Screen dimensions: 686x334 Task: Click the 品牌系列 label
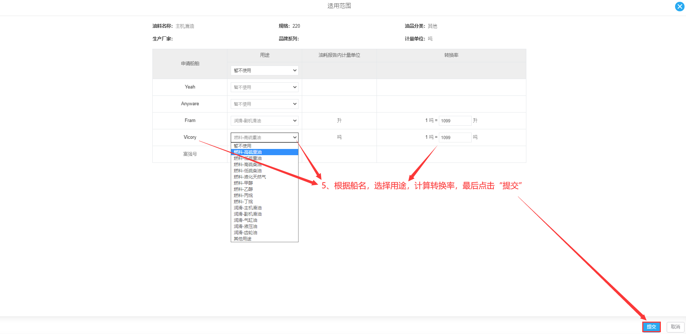pyautogui.click(x=289, y=39)
